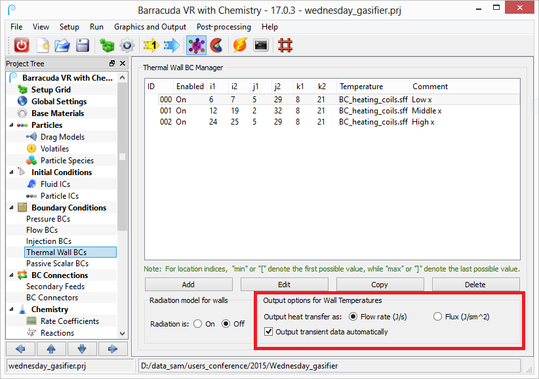Click the green cubes grid icon

tap(106, 45)
